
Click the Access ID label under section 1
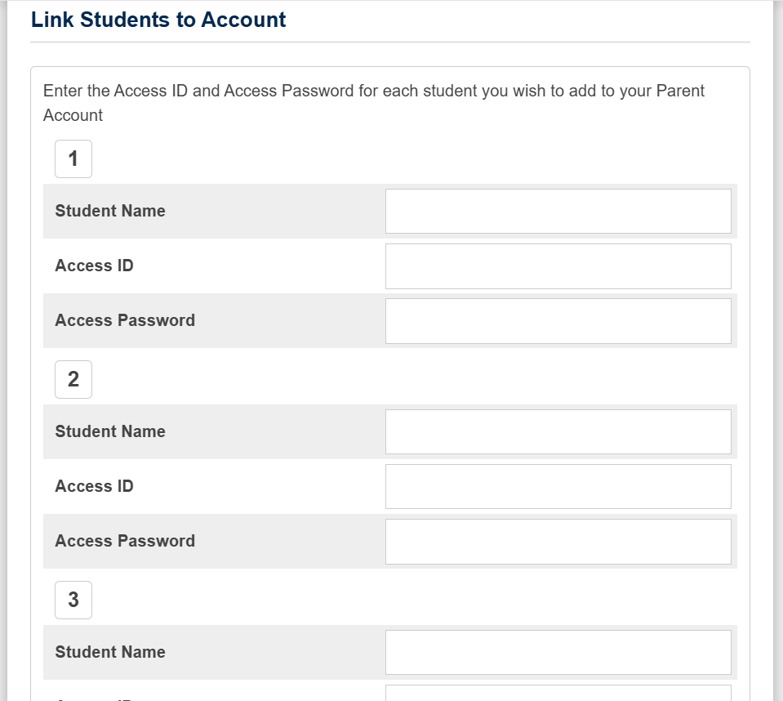[x=94, y=266]
